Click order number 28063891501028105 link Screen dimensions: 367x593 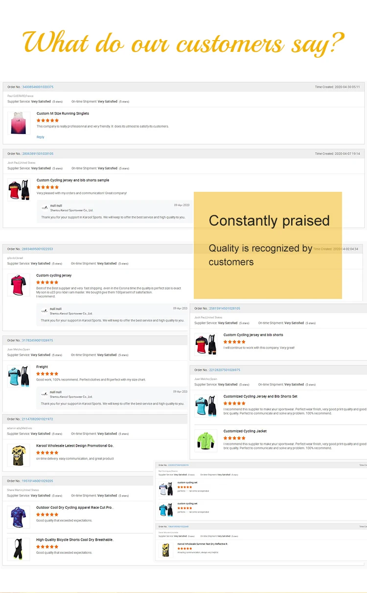[38, 154]
